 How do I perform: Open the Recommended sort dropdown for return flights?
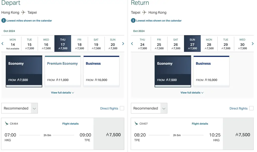pos(149,108)
